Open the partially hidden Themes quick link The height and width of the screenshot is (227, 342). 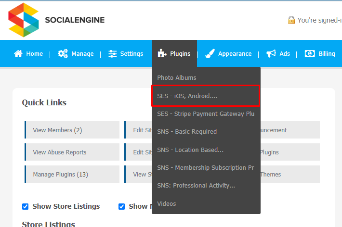[290, 174]
